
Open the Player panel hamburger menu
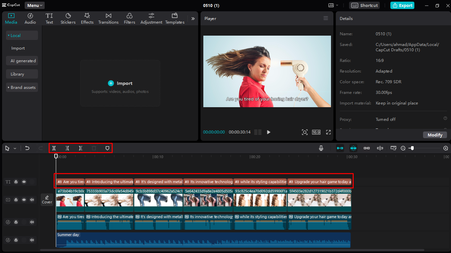tap(326, 18)
